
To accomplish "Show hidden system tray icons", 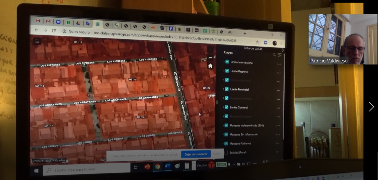I will [x=234, y=164].
